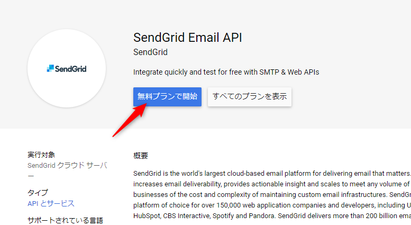Click the blue squares SendGrid logo mark
411x225 pixels.
pos(50,68)
